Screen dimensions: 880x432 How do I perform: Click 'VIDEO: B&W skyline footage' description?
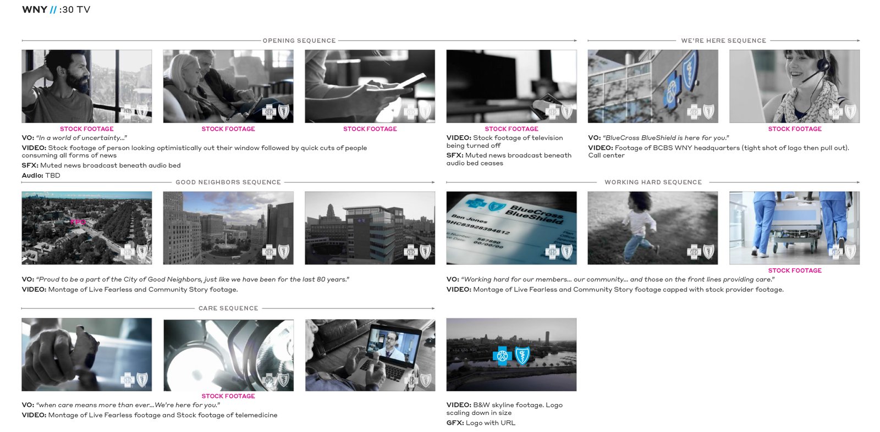[x=504, y=409]
